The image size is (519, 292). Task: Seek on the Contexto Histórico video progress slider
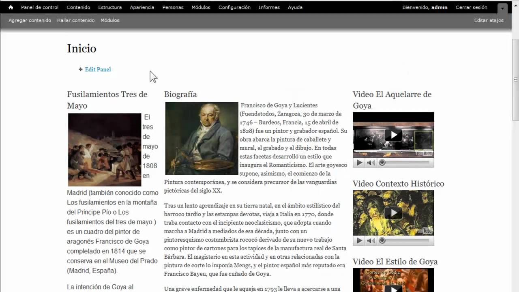(x=404, y=240)
